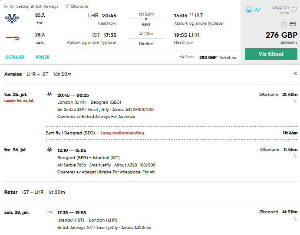Click the Air Serbia airline logo in summary
The image size is (300, 235).
pyautogui.click(x=12, y=19)
